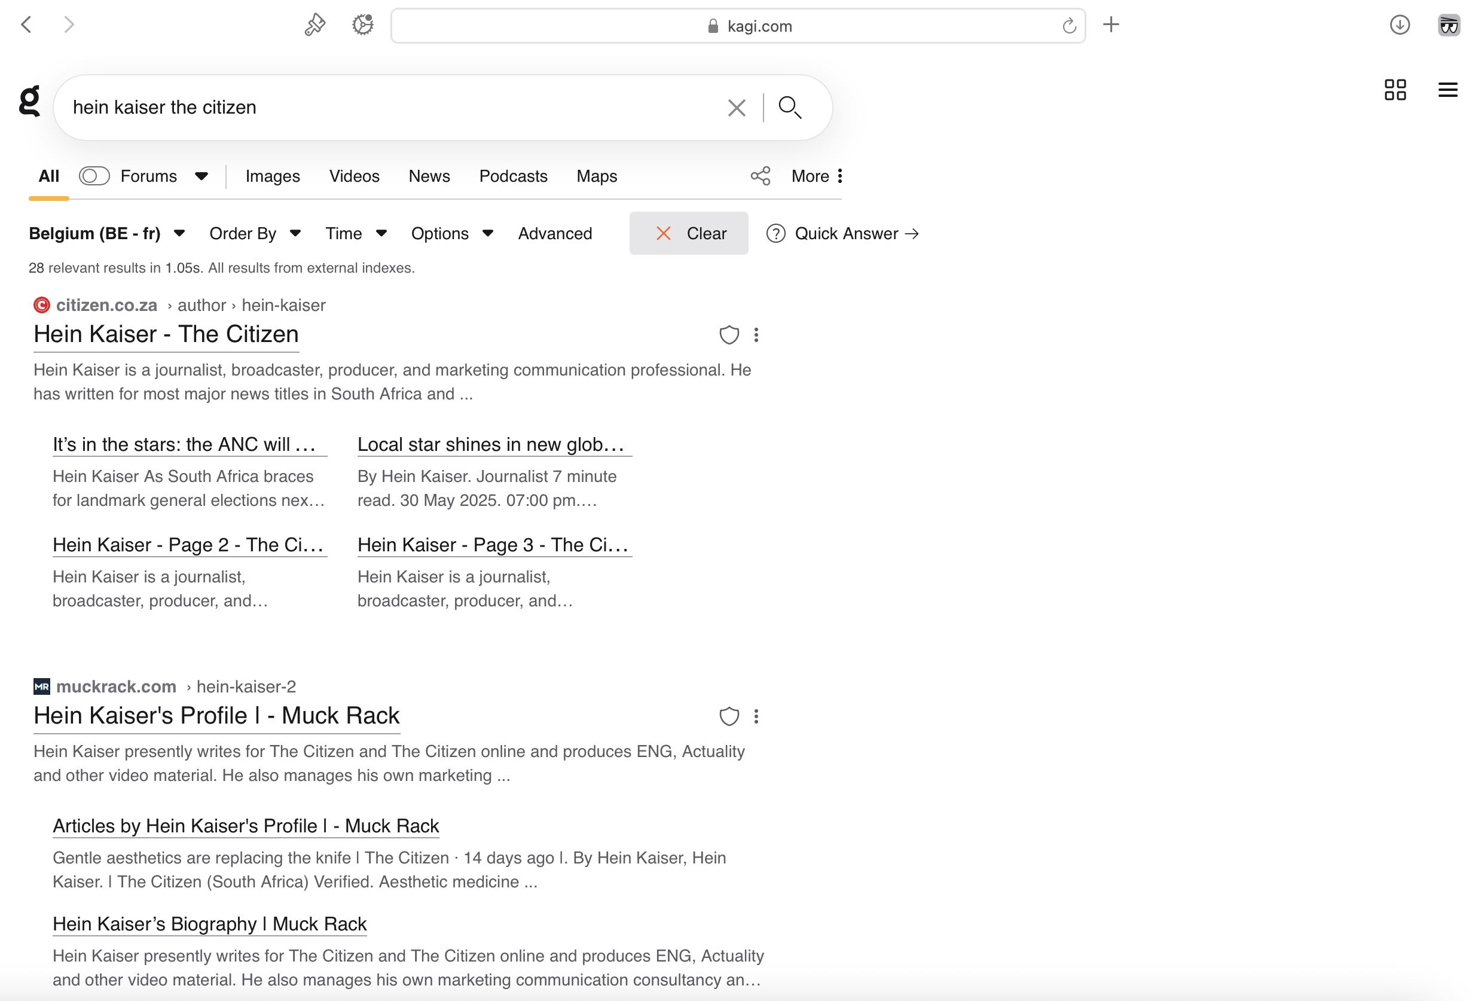The image size is (1478, 1001).
Task: Open the apps grid icon
Action: (x=1395, y=90)
